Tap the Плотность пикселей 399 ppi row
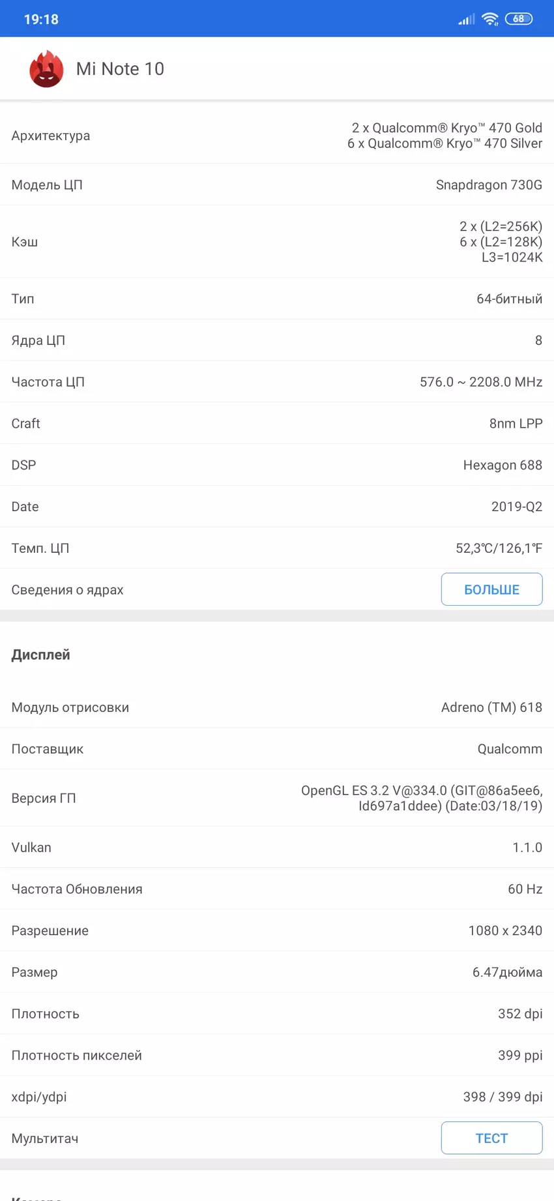This screenshot has height=1201, width=554. [x=277, y=1056]
